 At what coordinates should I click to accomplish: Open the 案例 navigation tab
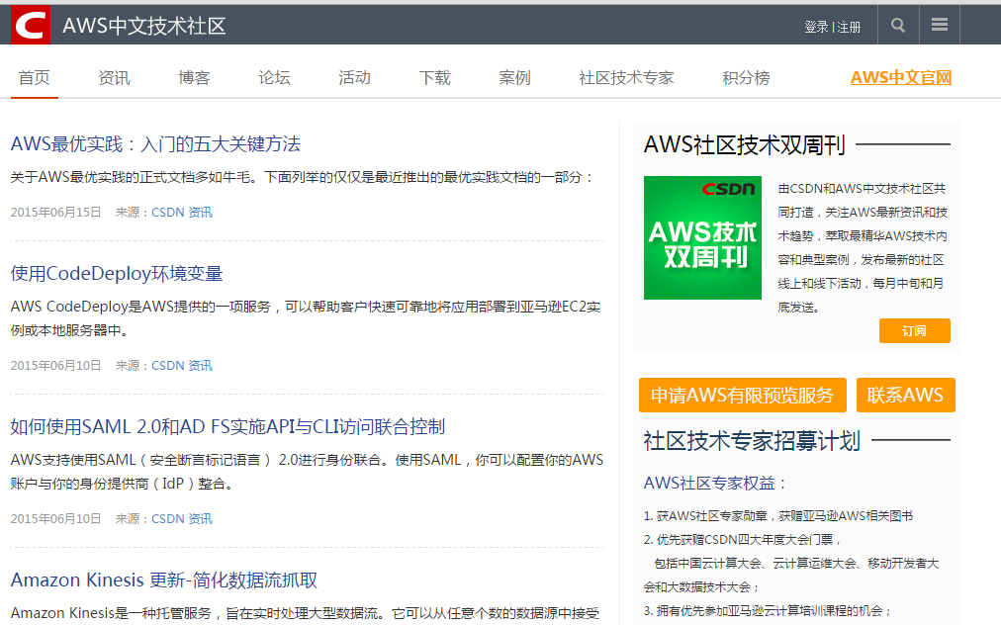coord(514,78)
